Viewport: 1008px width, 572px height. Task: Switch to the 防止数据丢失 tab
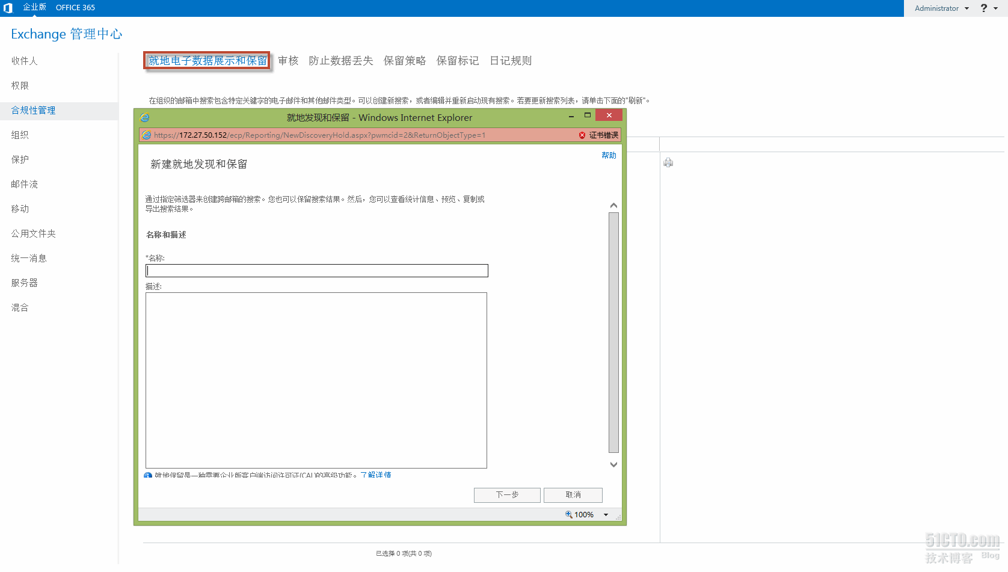pyautogui.click(x=341, y=61)
